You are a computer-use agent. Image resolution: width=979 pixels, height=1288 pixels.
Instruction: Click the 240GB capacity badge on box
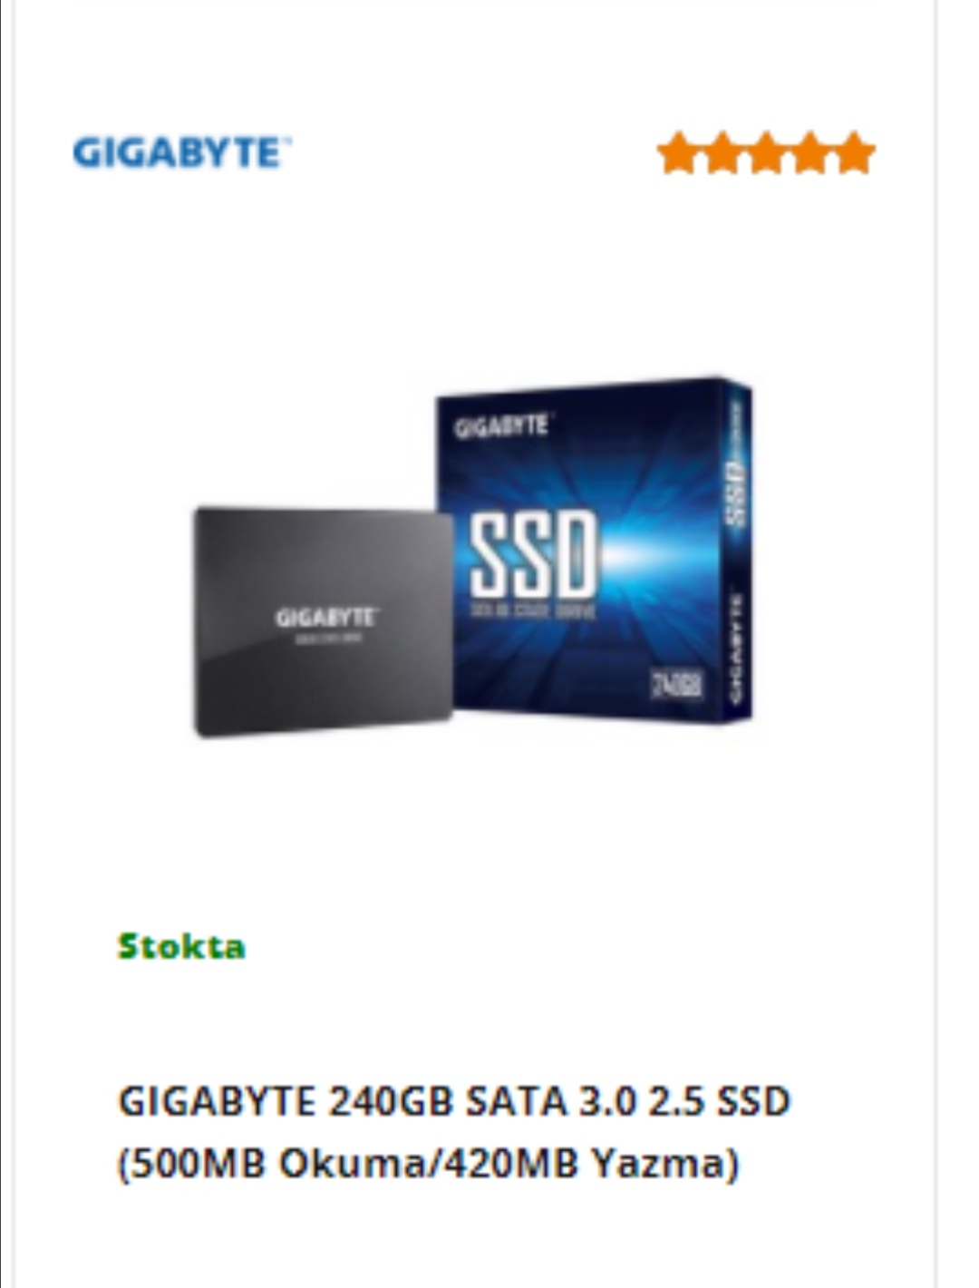[677, 685]
